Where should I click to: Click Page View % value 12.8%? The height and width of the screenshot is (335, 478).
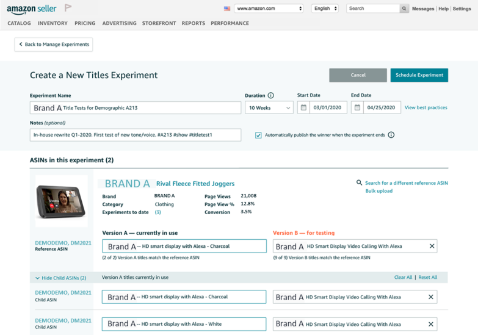(x=247, y=204)
